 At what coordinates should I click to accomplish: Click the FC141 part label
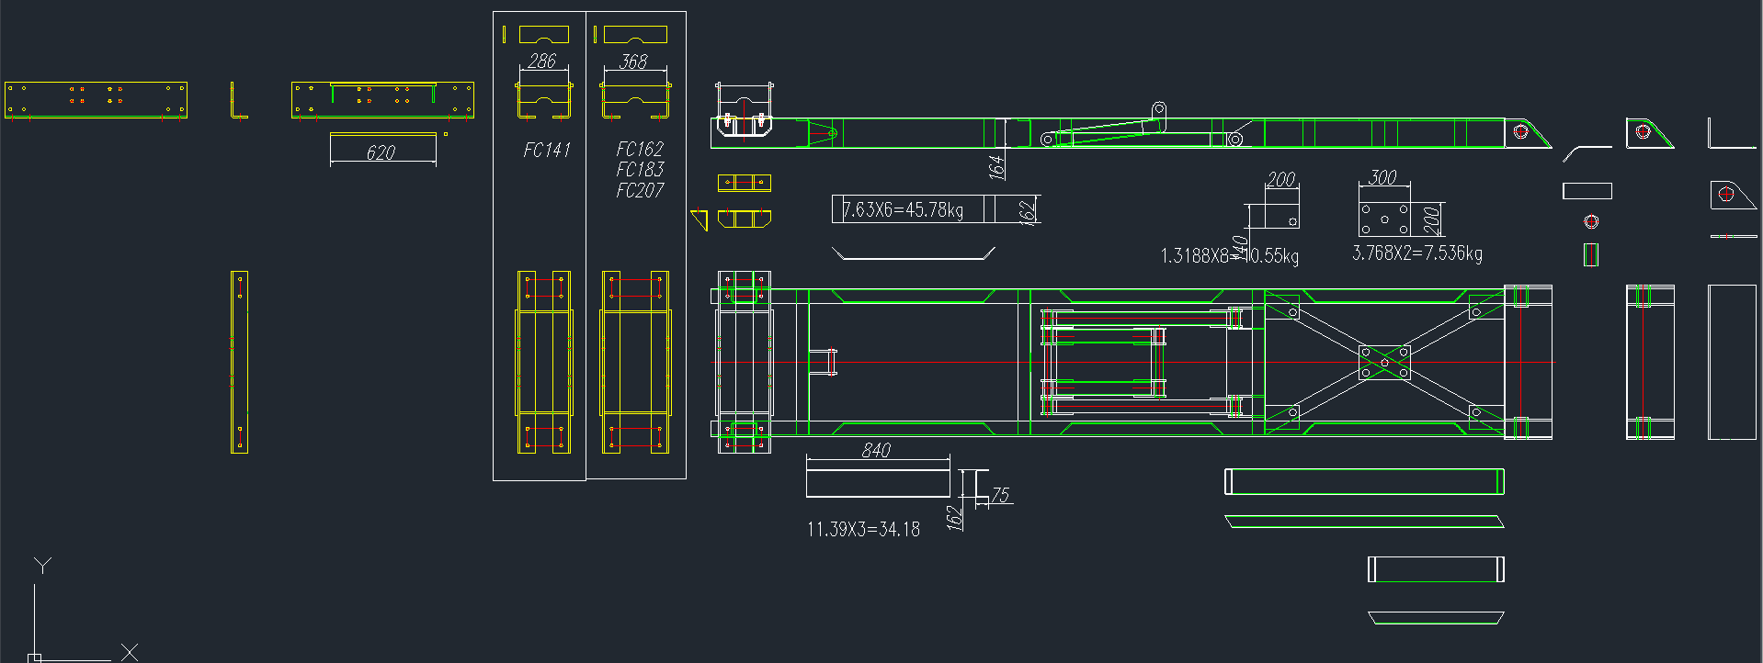point(547,150)
